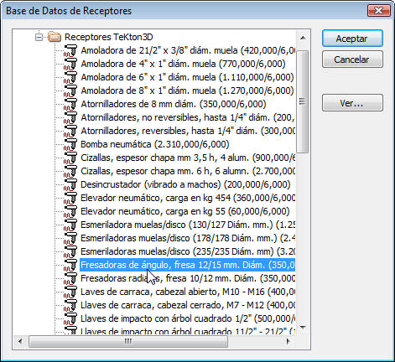Click tool icon for Desincrustador
The width and height of the screenshot is (395, 362).
70,184
